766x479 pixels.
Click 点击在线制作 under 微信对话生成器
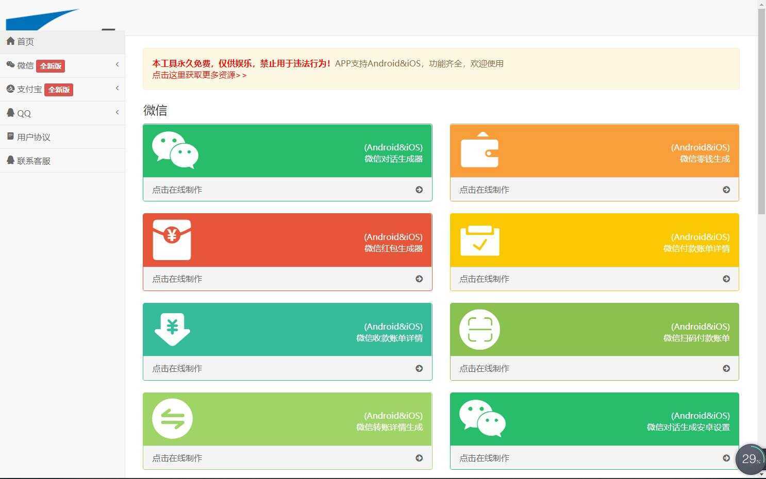pos(177,189)
